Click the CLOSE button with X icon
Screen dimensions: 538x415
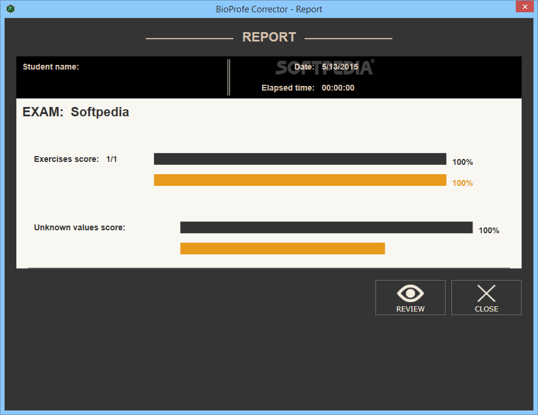click(x=486, y=298)
